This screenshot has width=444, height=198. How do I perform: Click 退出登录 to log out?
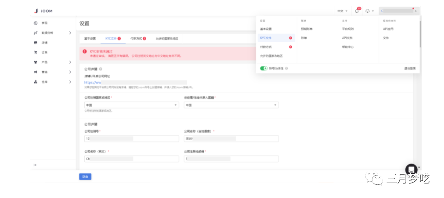click(x=410, y=68)
